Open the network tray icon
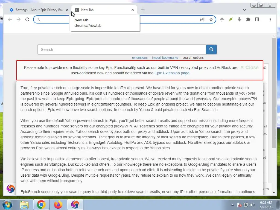280x210 pixels. tap(246, 205)
